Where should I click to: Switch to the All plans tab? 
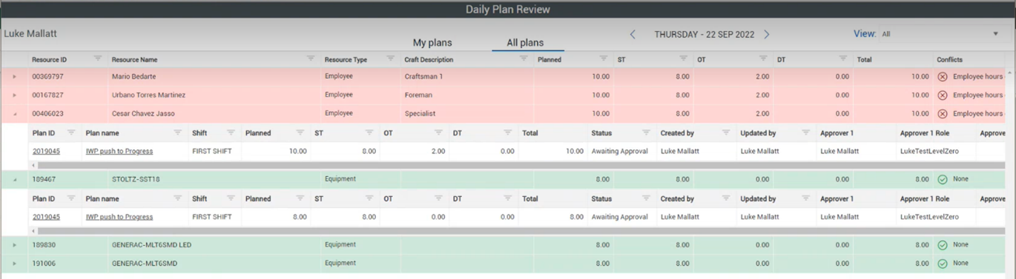click(x=525, y=43)
